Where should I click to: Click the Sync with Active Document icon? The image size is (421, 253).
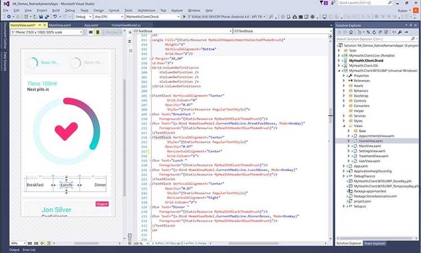[368, 32]
